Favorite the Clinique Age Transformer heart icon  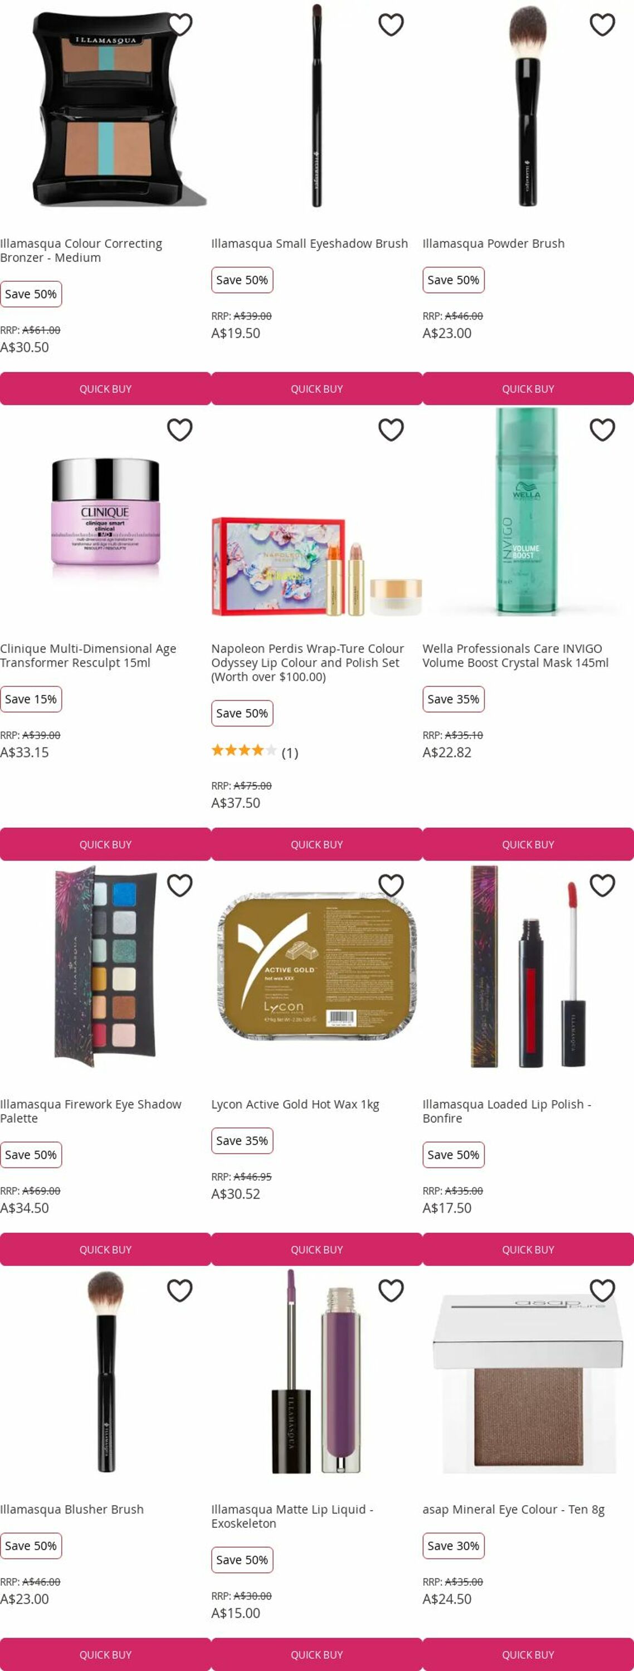pyautogui.click(x=180, y=429)
